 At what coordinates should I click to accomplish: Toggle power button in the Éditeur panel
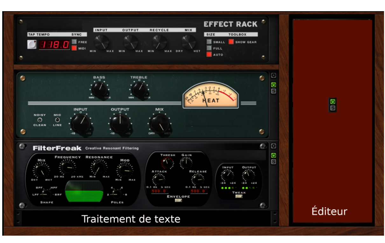[332, 101]
